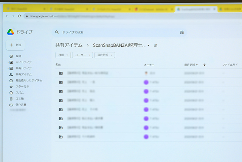Screen dimensions: 242x162
Task: Click the 名前 column header
Action: point(58,65)
